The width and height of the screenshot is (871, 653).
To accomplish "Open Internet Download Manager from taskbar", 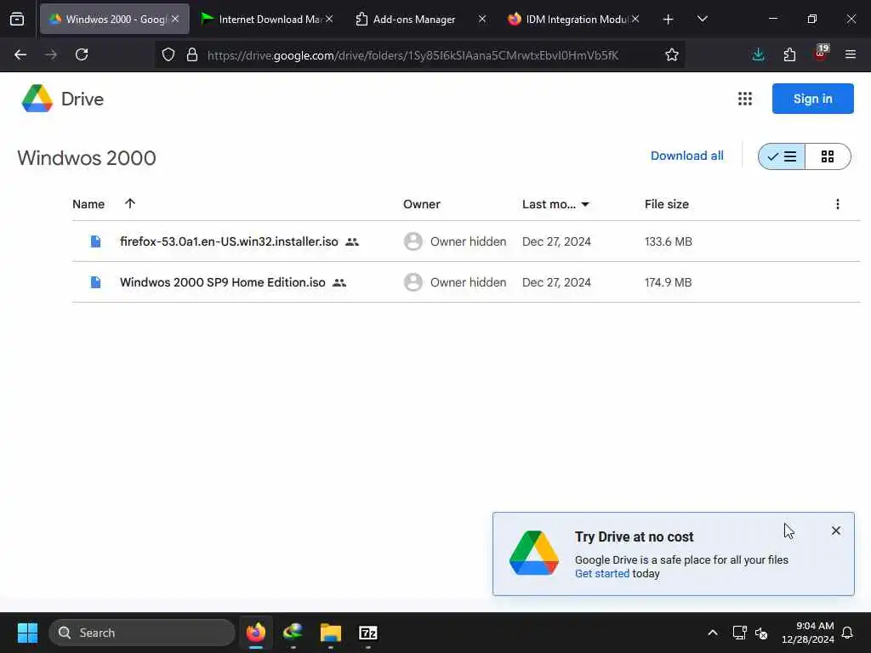I will pos(293,633).
